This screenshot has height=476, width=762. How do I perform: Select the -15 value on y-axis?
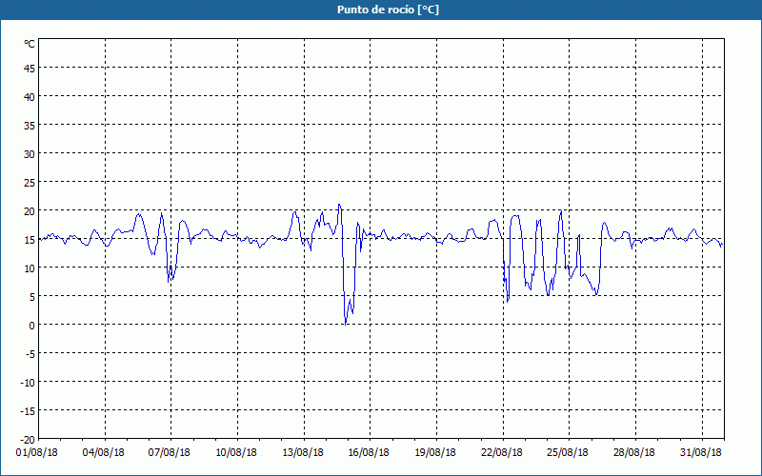28,412
